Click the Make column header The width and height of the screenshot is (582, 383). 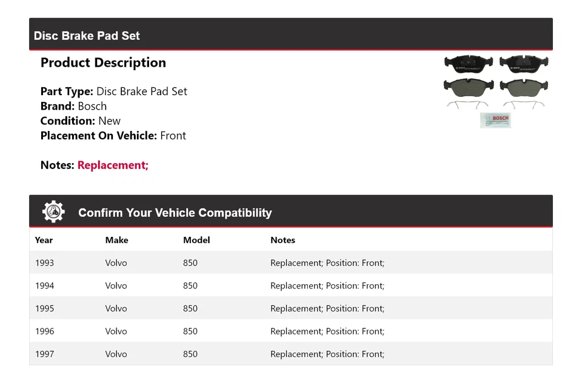[116, 240]
